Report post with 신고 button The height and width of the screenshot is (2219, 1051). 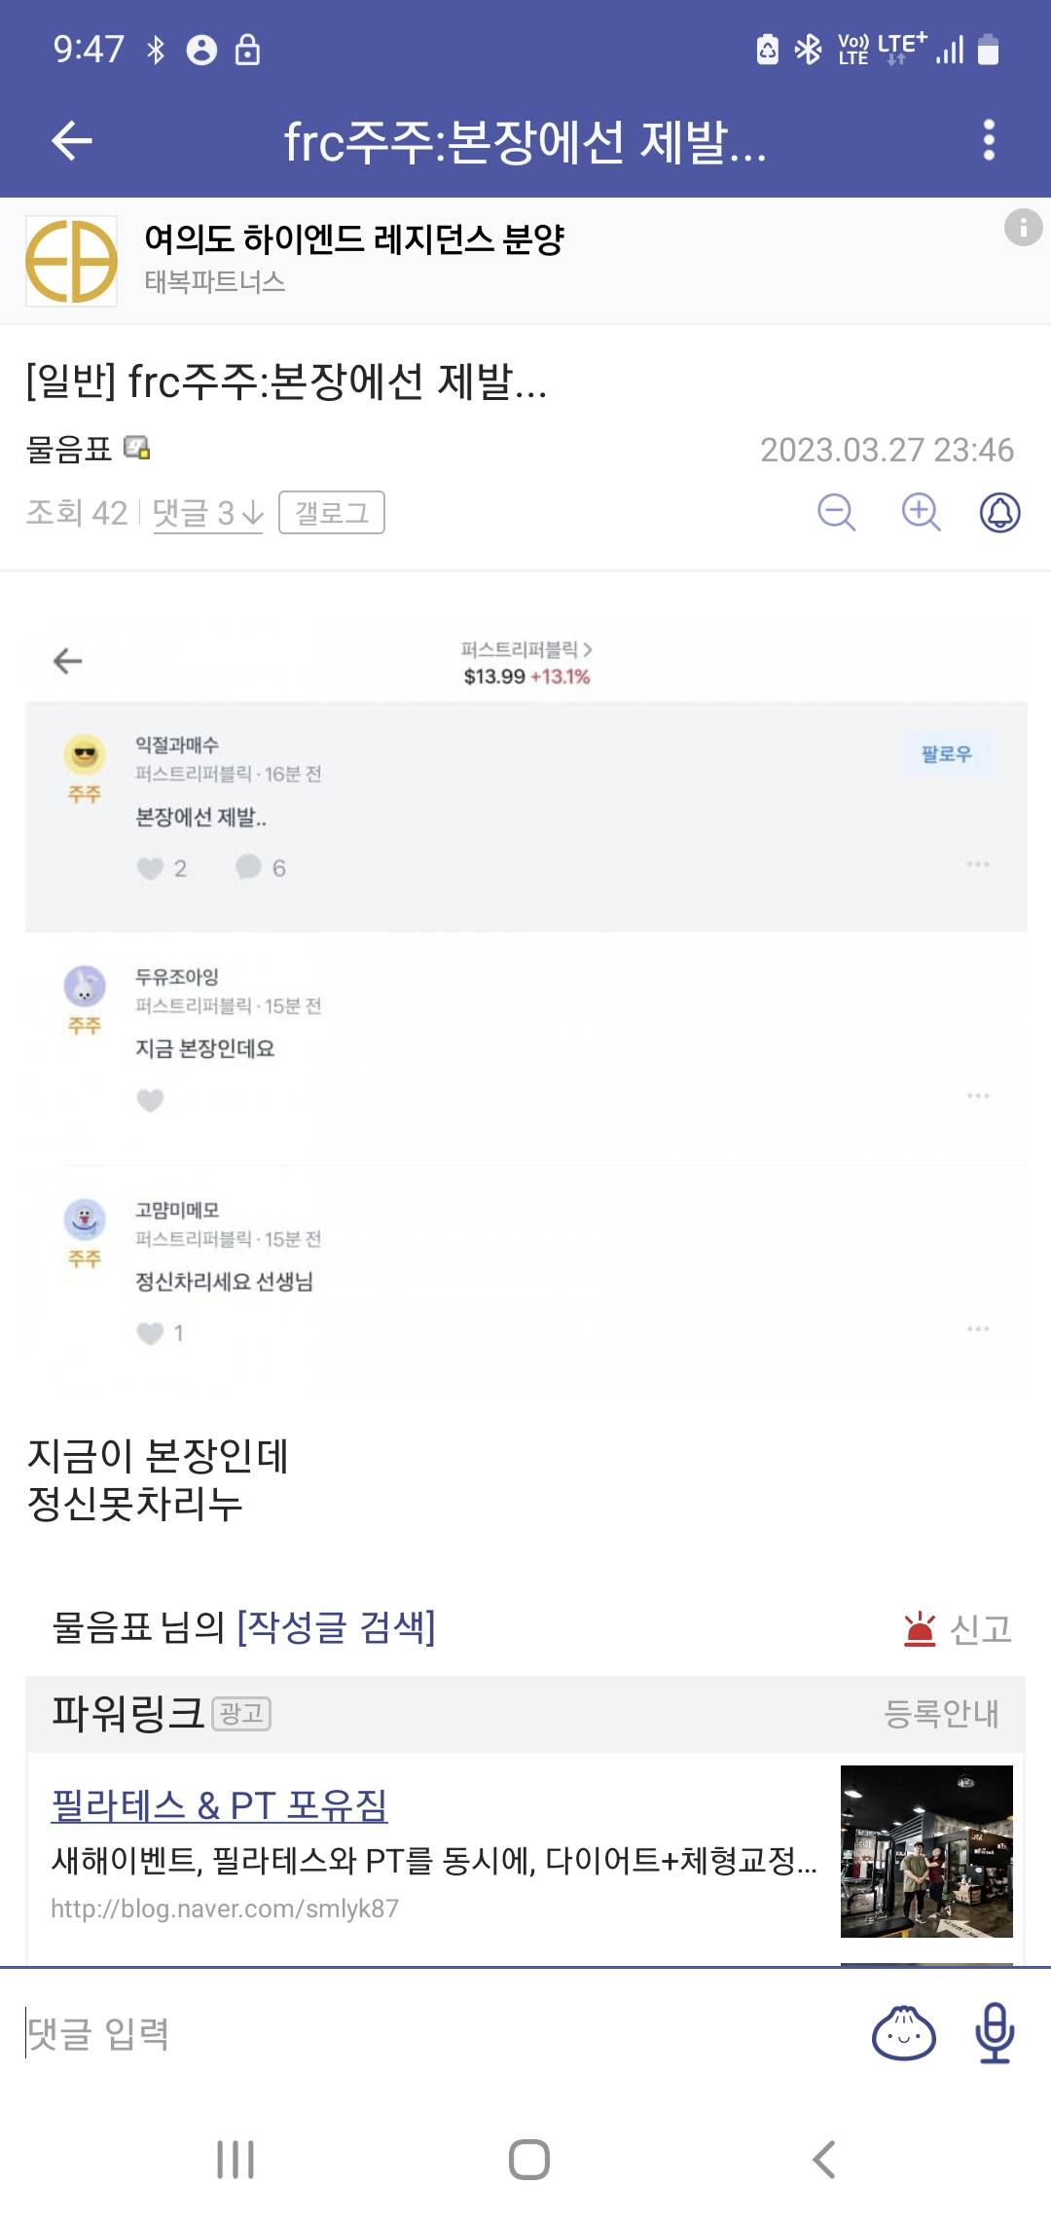(959, 1629)
